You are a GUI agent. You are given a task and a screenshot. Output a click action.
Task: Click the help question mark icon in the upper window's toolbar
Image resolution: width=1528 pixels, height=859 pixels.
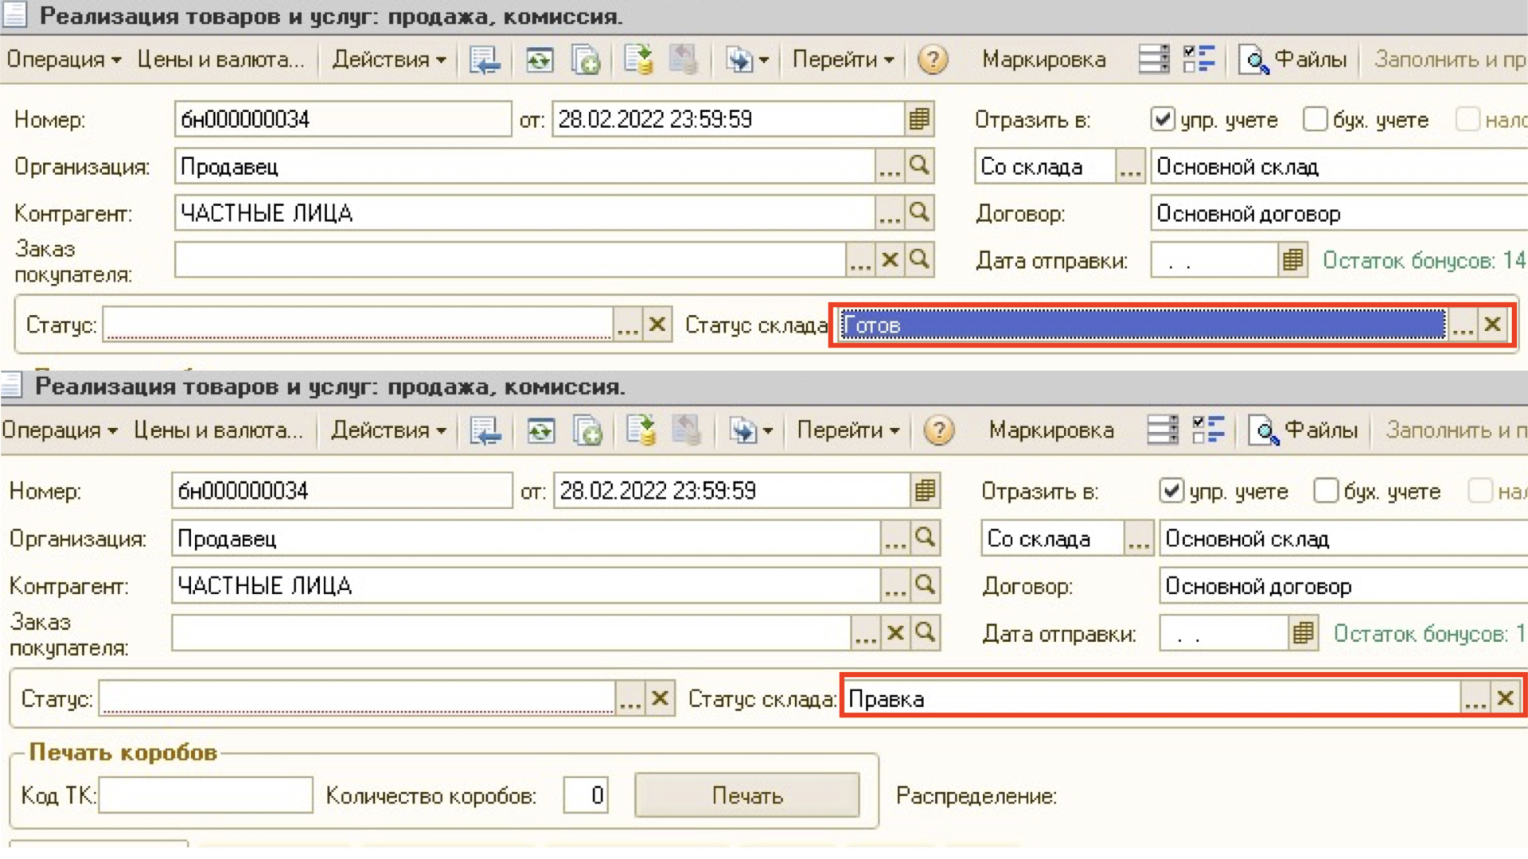point(932,60)
